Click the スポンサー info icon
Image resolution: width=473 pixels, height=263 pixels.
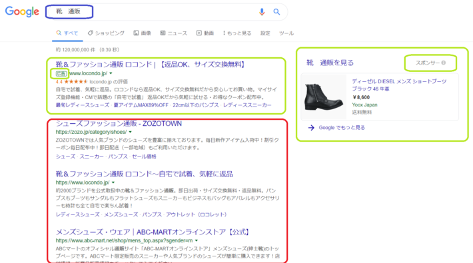click(x=444, y=63)
